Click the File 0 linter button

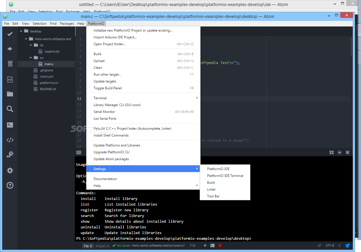pos(88,246)
